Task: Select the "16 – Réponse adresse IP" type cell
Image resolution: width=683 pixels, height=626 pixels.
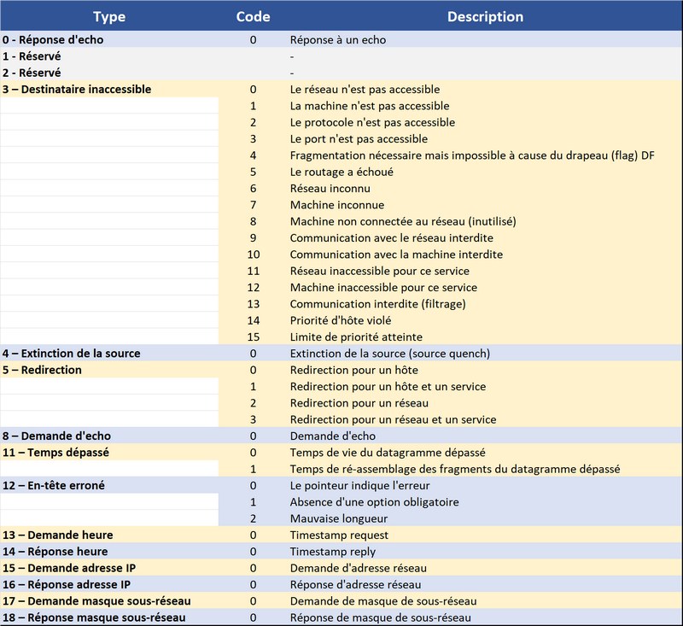Action: click(67, 584)
